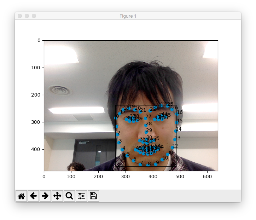The height and width of the screenshot is (220, 256).
Task: Click the x-axis tick label 300
Action: 126,176
